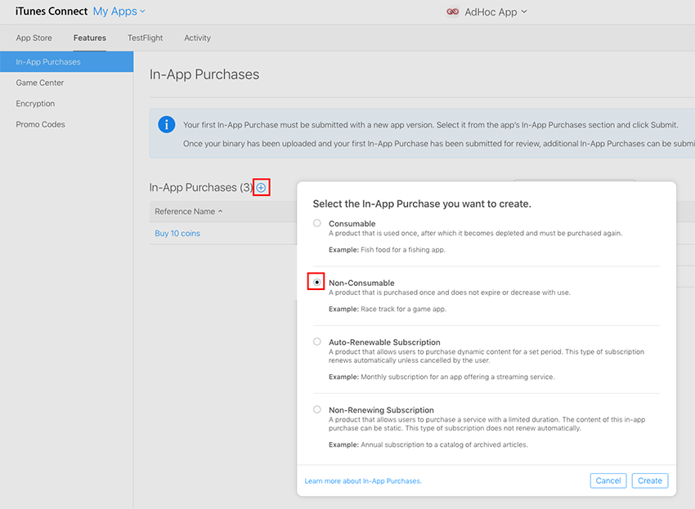Sort by Reference Name column header
The height and width of the screenshot is (509, 695).
click(188, 212)
